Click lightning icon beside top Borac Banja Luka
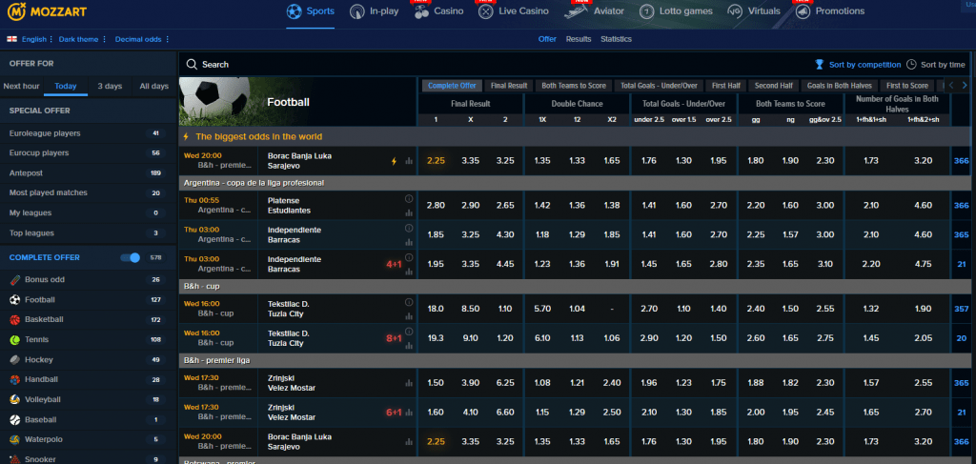Image resolution: width=976 pixels, height=464 pixels. coord(394,161)
